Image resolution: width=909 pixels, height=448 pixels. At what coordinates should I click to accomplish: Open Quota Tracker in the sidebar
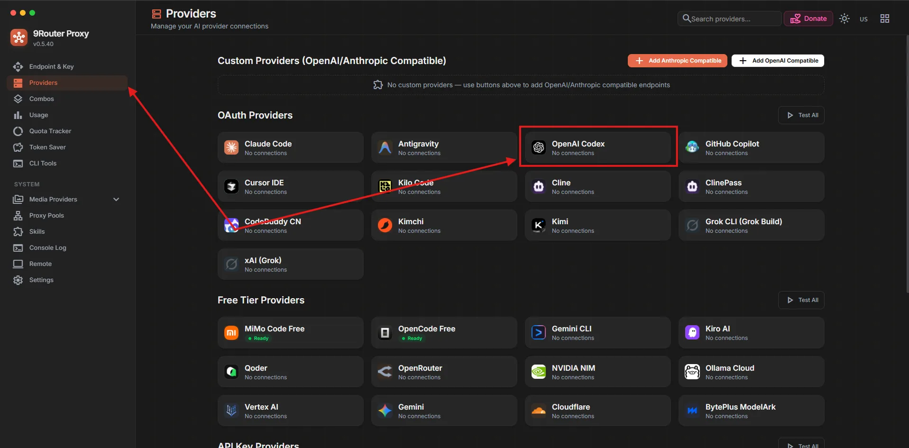67,131
